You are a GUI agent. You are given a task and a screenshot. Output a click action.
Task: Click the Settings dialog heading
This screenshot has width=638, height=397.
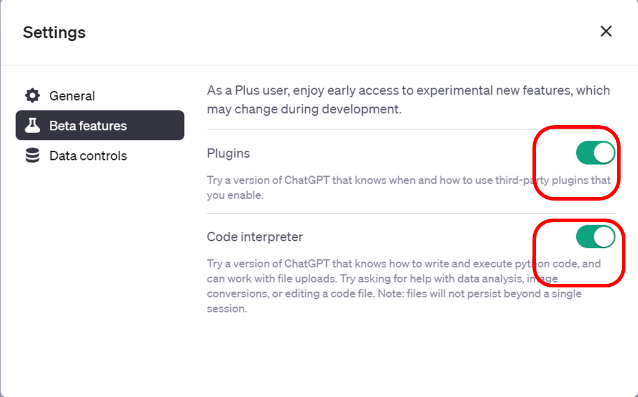click(54, 32)
